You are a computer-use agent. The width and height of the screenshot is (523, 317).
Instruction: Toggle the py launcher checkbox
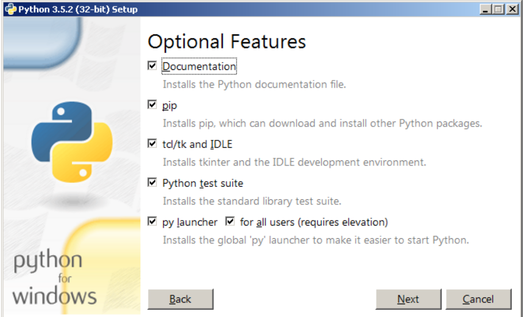152,222
